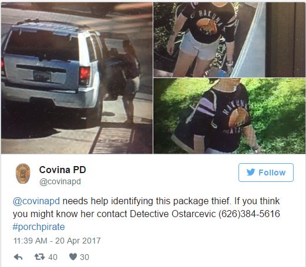Click the gray @covinapd handle below name
306x267 pixels.
[x=60, y=181]
